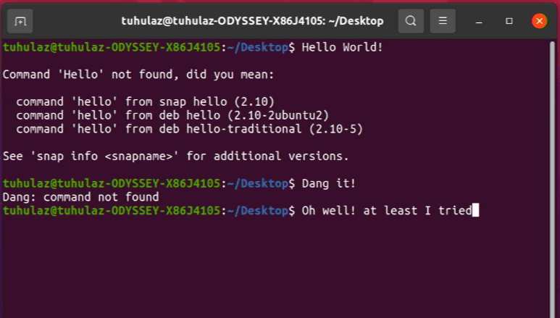
Task: Click the "See 'snap info <snapname>'" line
Action: 176,156
